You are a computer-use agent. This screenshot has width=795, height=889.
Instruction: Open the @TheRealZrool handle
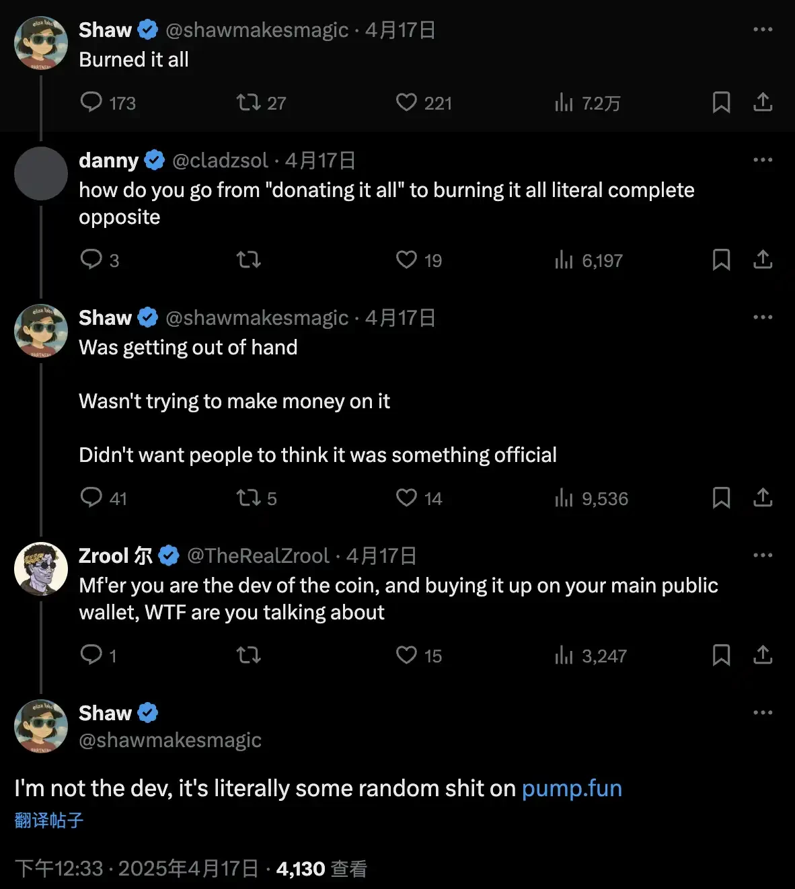coord(258,556)
